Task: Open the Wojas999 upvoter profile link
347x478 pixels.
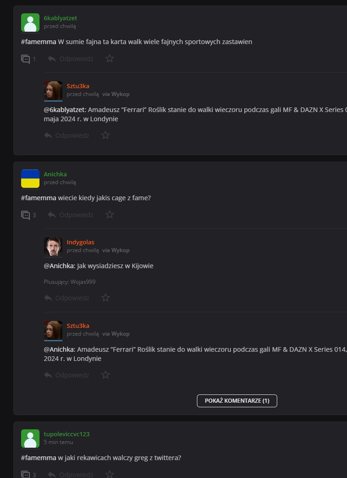Action: pos(83,282)
